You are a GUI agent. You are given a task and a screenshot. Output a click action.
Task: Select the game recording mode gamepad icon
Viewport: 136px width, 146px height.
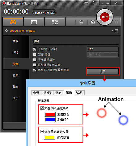point(13,22)
